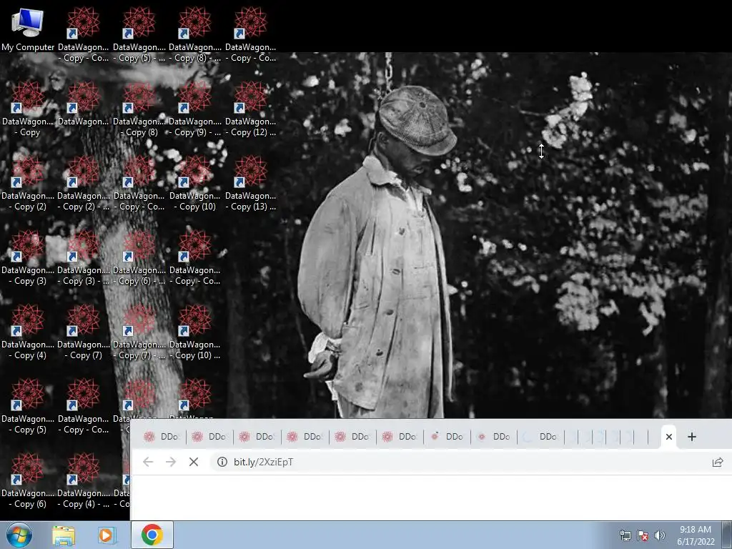Open the network tray icon

tap(625, 535)
